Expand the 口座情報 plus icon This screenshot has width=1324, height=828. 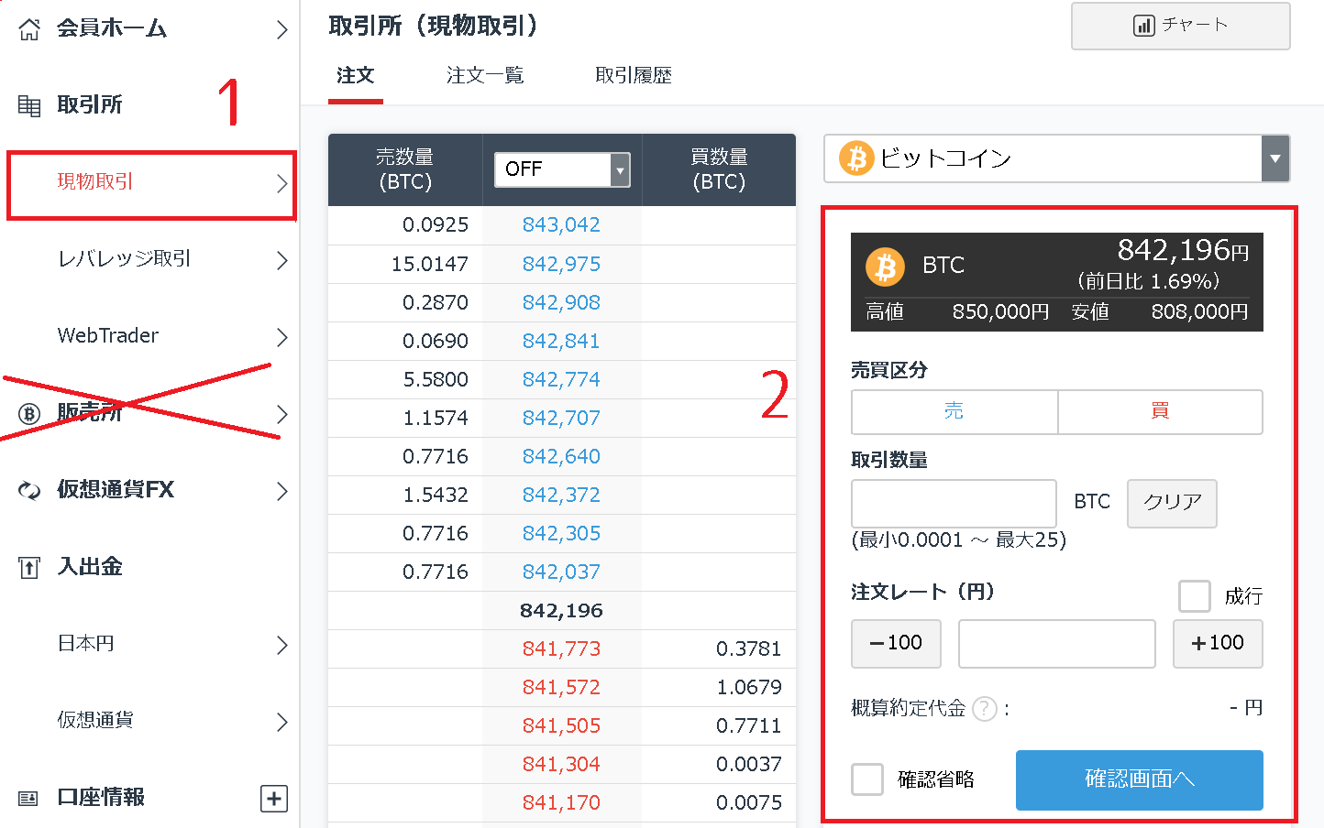pos(274,799)
